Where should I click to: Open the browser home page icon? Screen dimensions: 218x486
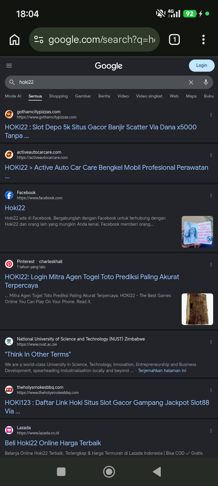pos(15,39)
